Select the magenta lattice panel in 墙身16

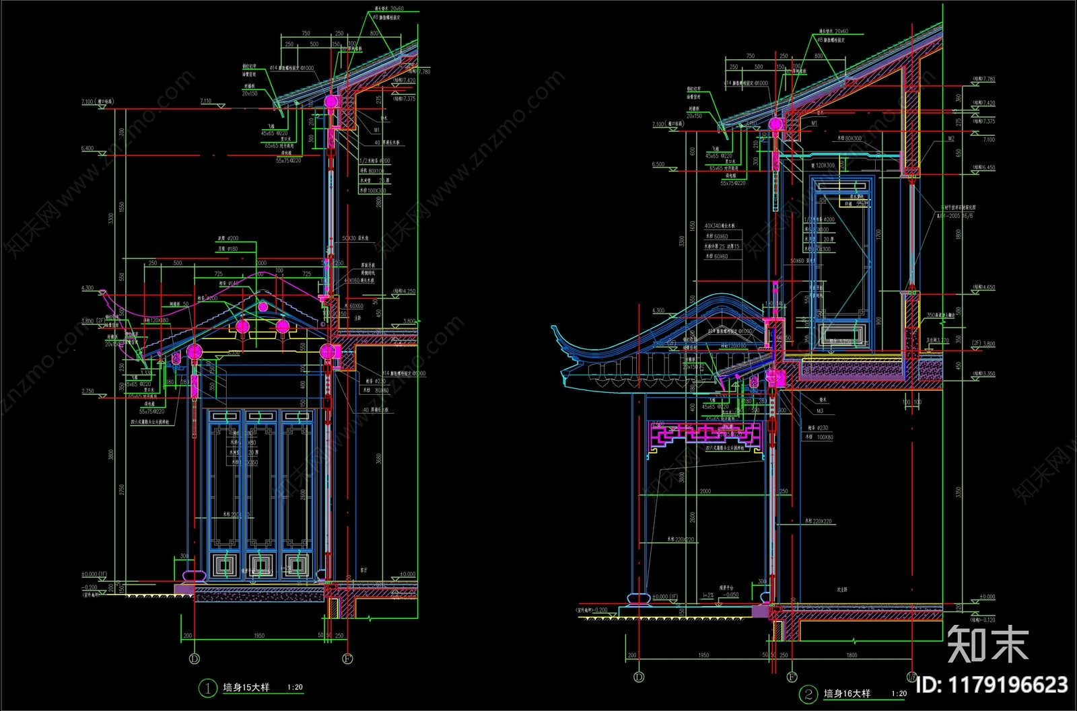point(704,436)
